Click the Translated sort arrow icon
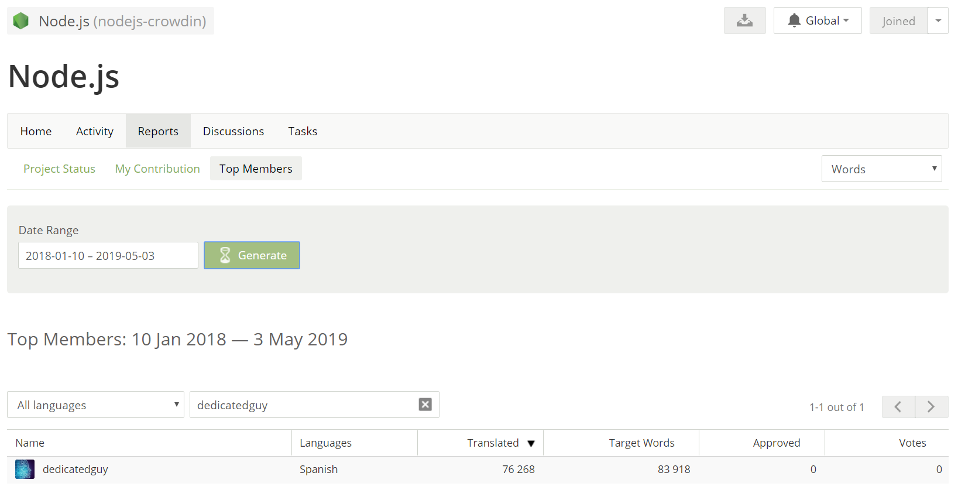This screenshot has width=958, height=490. point(531,444)
